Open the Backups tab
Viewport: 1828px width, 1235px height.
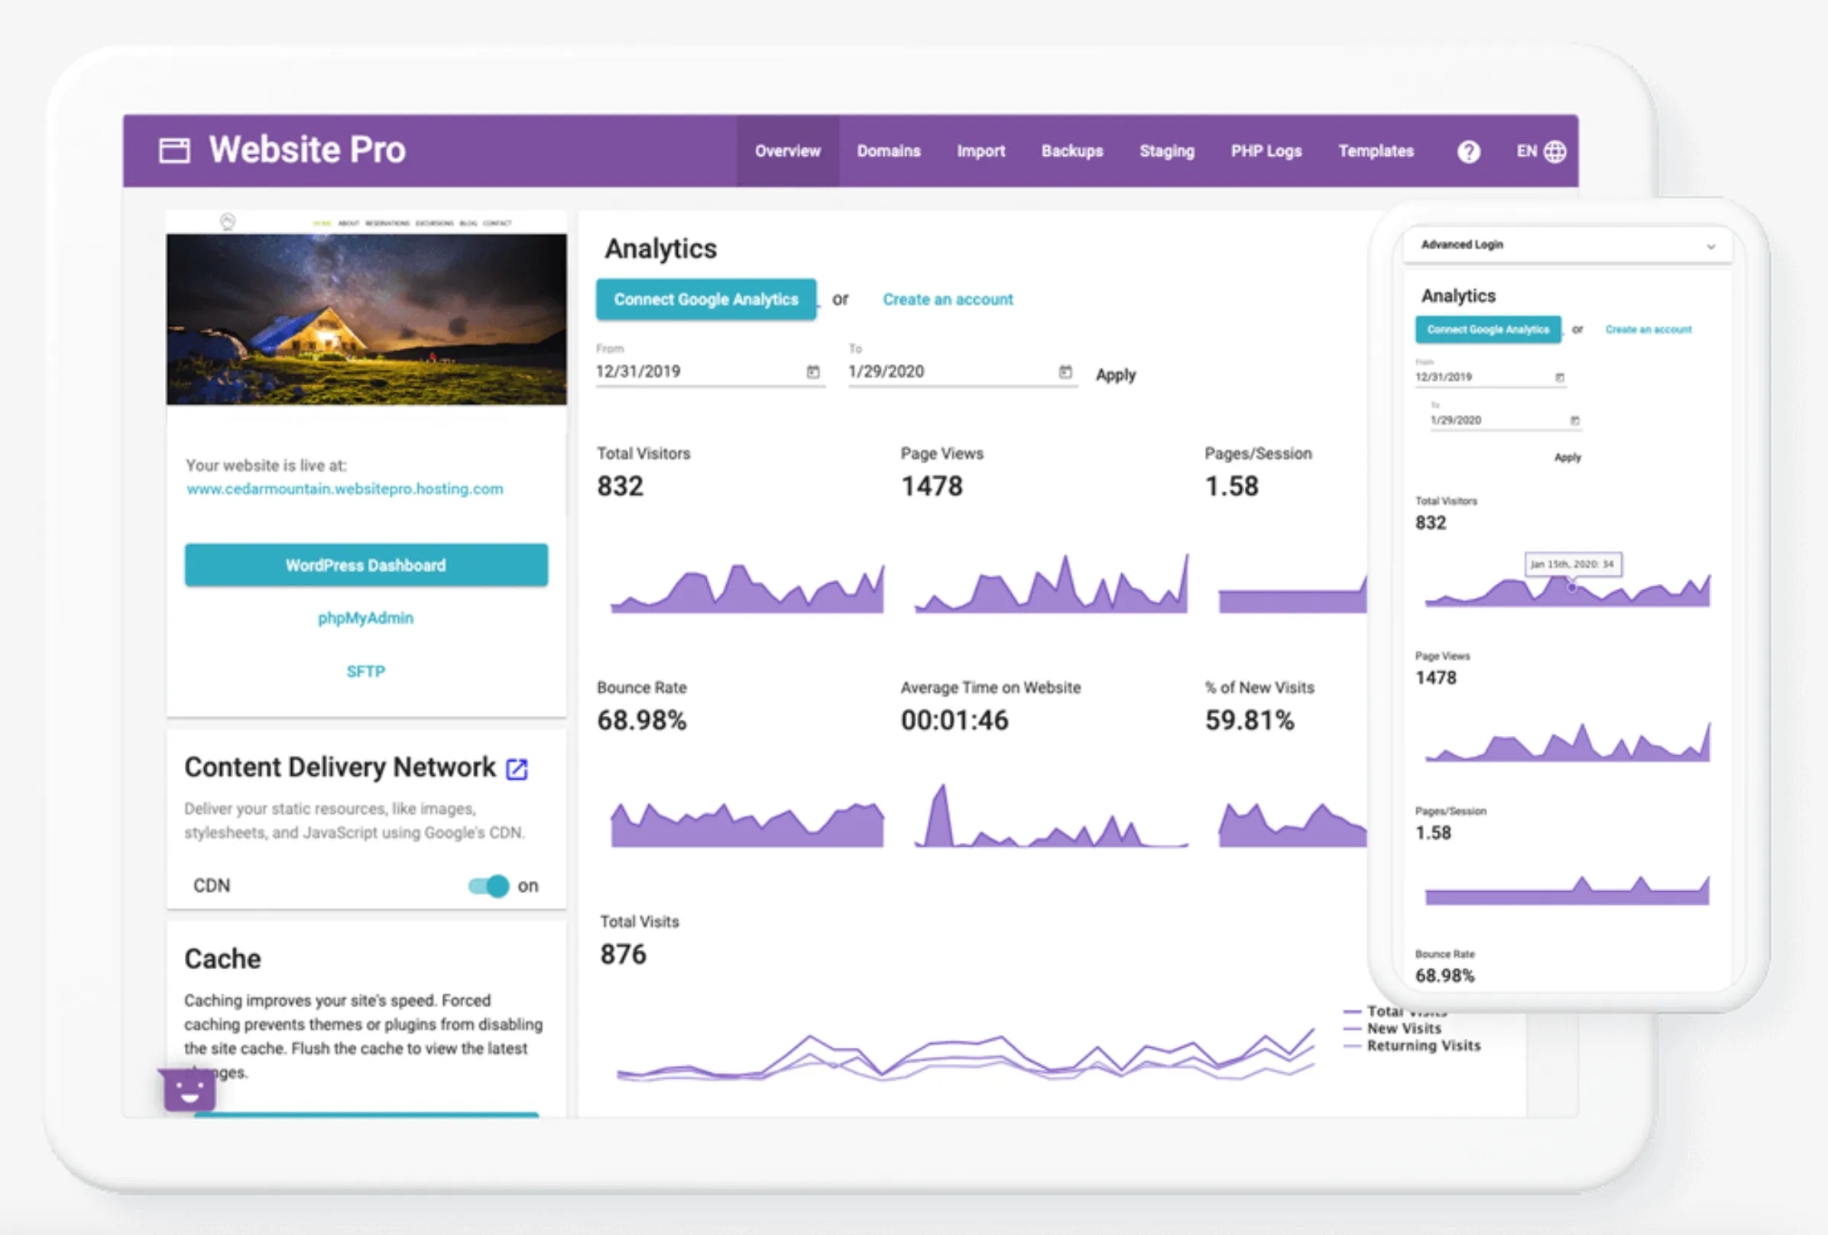click(x=1071, y=151)
